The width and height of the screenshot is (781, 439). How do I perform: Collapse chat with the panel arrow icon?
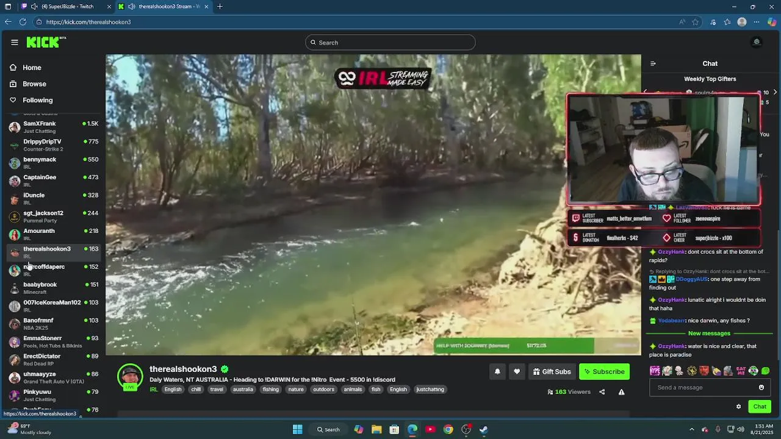click(653, 63)
